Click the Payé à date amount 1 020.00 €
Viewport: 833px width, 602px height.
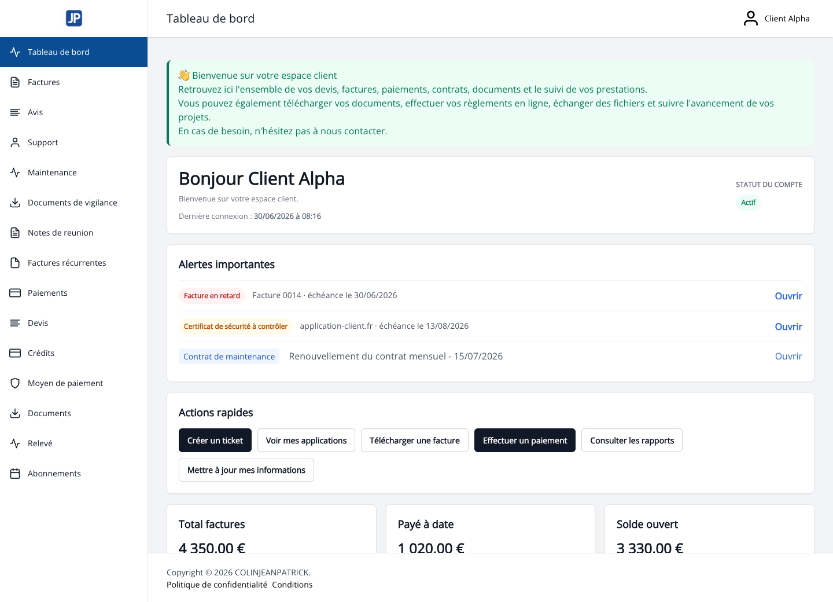(x=431, y=547)
